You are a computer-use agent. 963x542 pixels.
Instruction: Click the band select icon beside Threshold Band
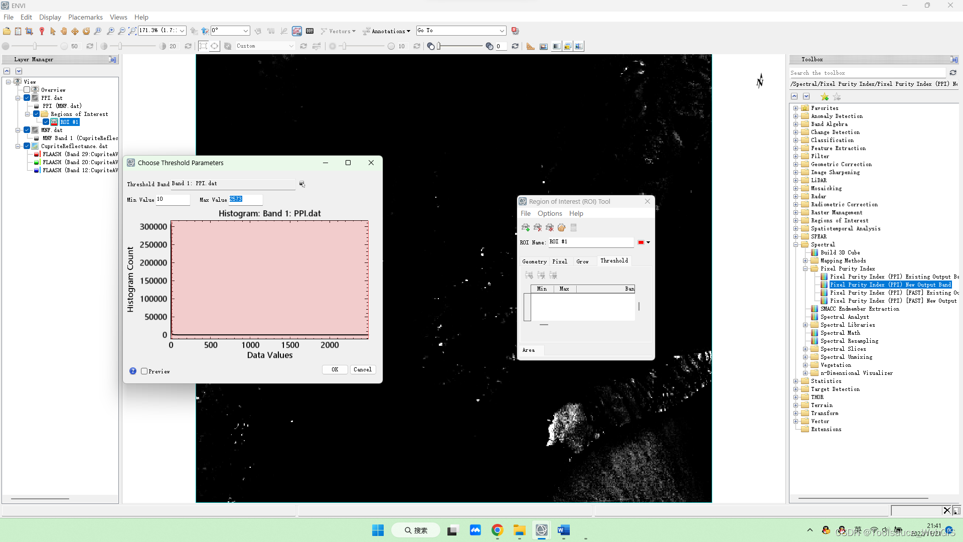pos(302,184)
